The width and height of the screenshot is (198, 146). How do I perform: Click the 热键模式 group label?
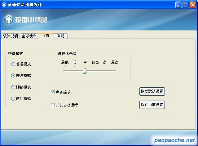[16, 54]
